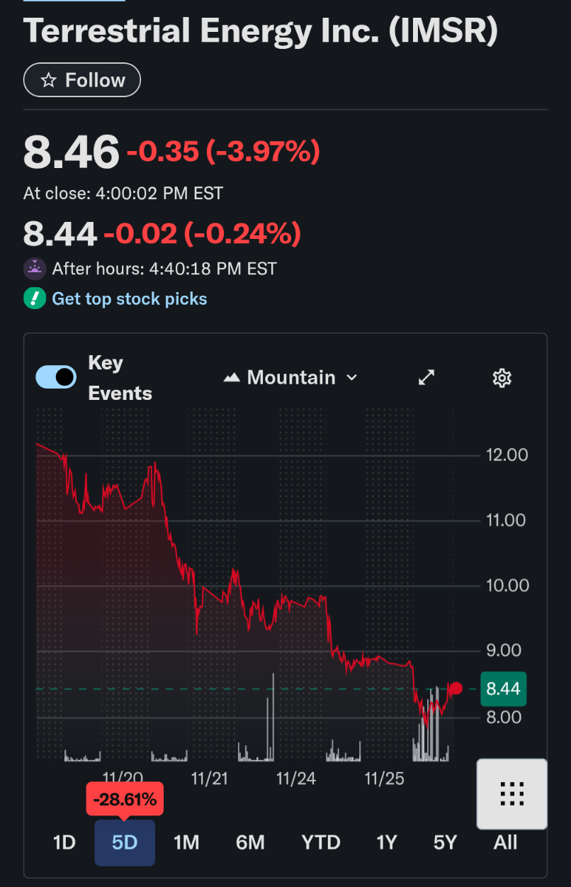Open the grid keypad button

click(511, 793)
